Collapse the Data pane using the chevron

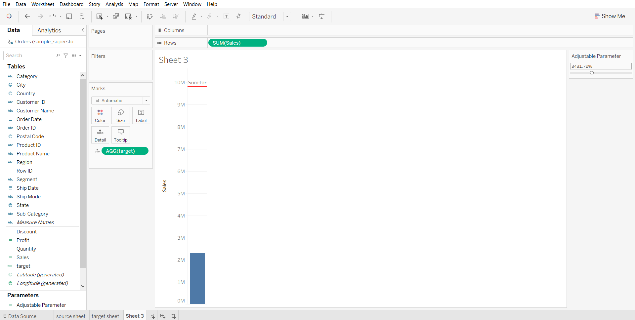[83, 30]
